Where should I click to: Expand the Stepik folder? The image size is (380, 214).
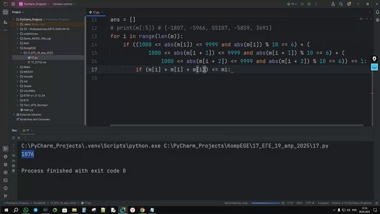tap(18, 86)
